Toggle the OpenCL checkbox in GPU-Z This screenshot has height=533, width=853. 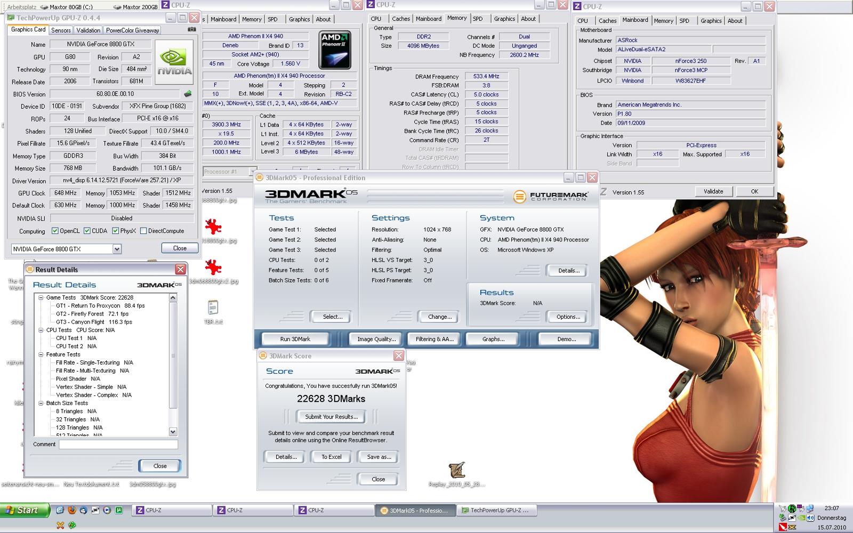click(x=55, y=231)
